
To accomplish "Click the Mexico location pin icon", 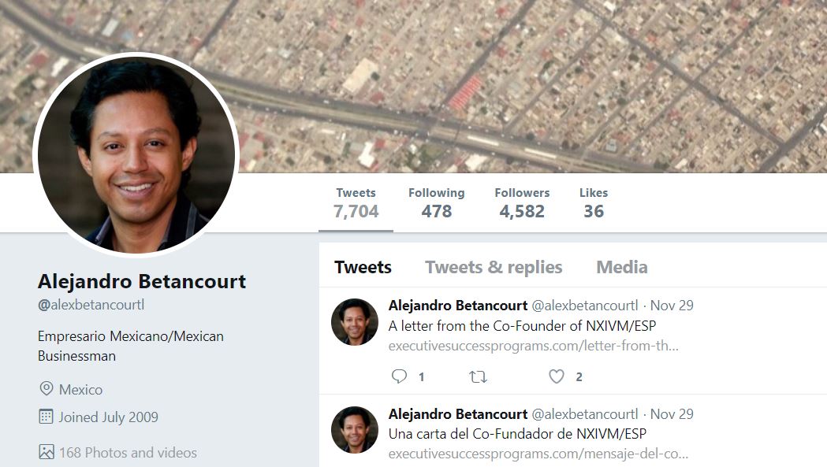I will (x=47, y=389).
